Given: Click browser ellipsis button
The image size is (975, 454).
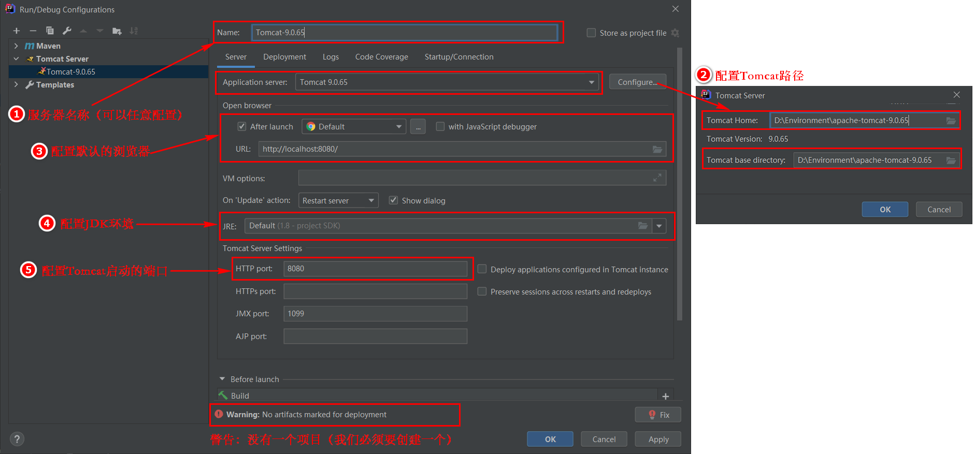Looking at the screenshot, I should (x=418, y=127).
